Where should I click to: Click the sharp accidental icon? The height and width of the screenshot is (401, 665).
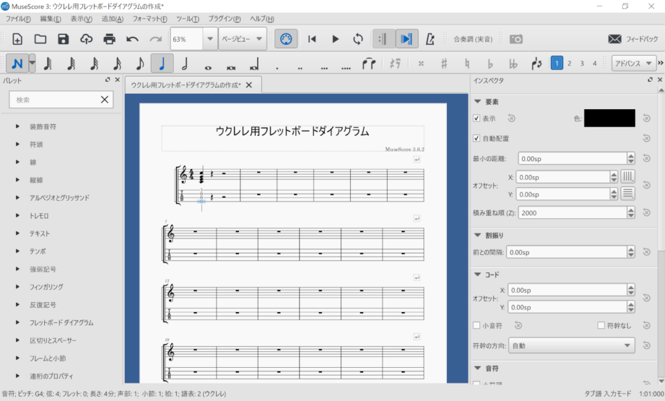(x=444, y=63)
